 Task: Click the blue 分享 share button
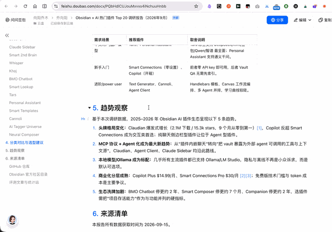pyautogui.click(x=277, y=20)
